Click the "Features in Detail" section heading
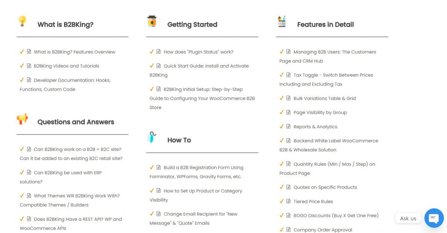The height and width of the screenshot is (233, 447). 325,24
